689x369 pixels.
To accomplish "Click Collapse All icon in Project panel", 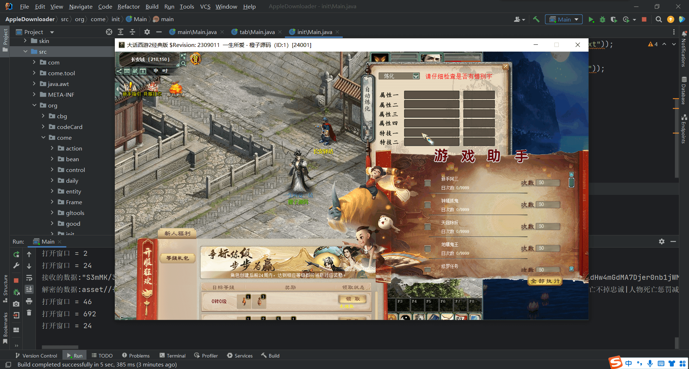I will click(x=132, y=32).
